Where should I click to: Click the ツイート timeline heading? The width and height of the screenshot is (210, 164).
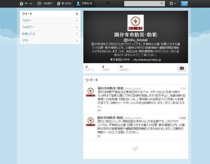pyautogui.click(x=92, y=80)
